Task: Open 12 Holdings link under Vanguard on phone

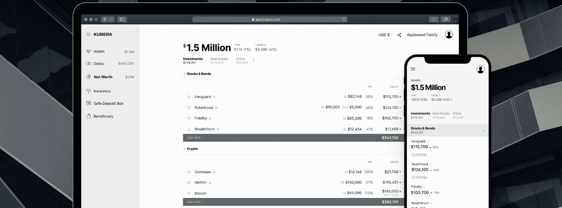Action: point(419,154)
